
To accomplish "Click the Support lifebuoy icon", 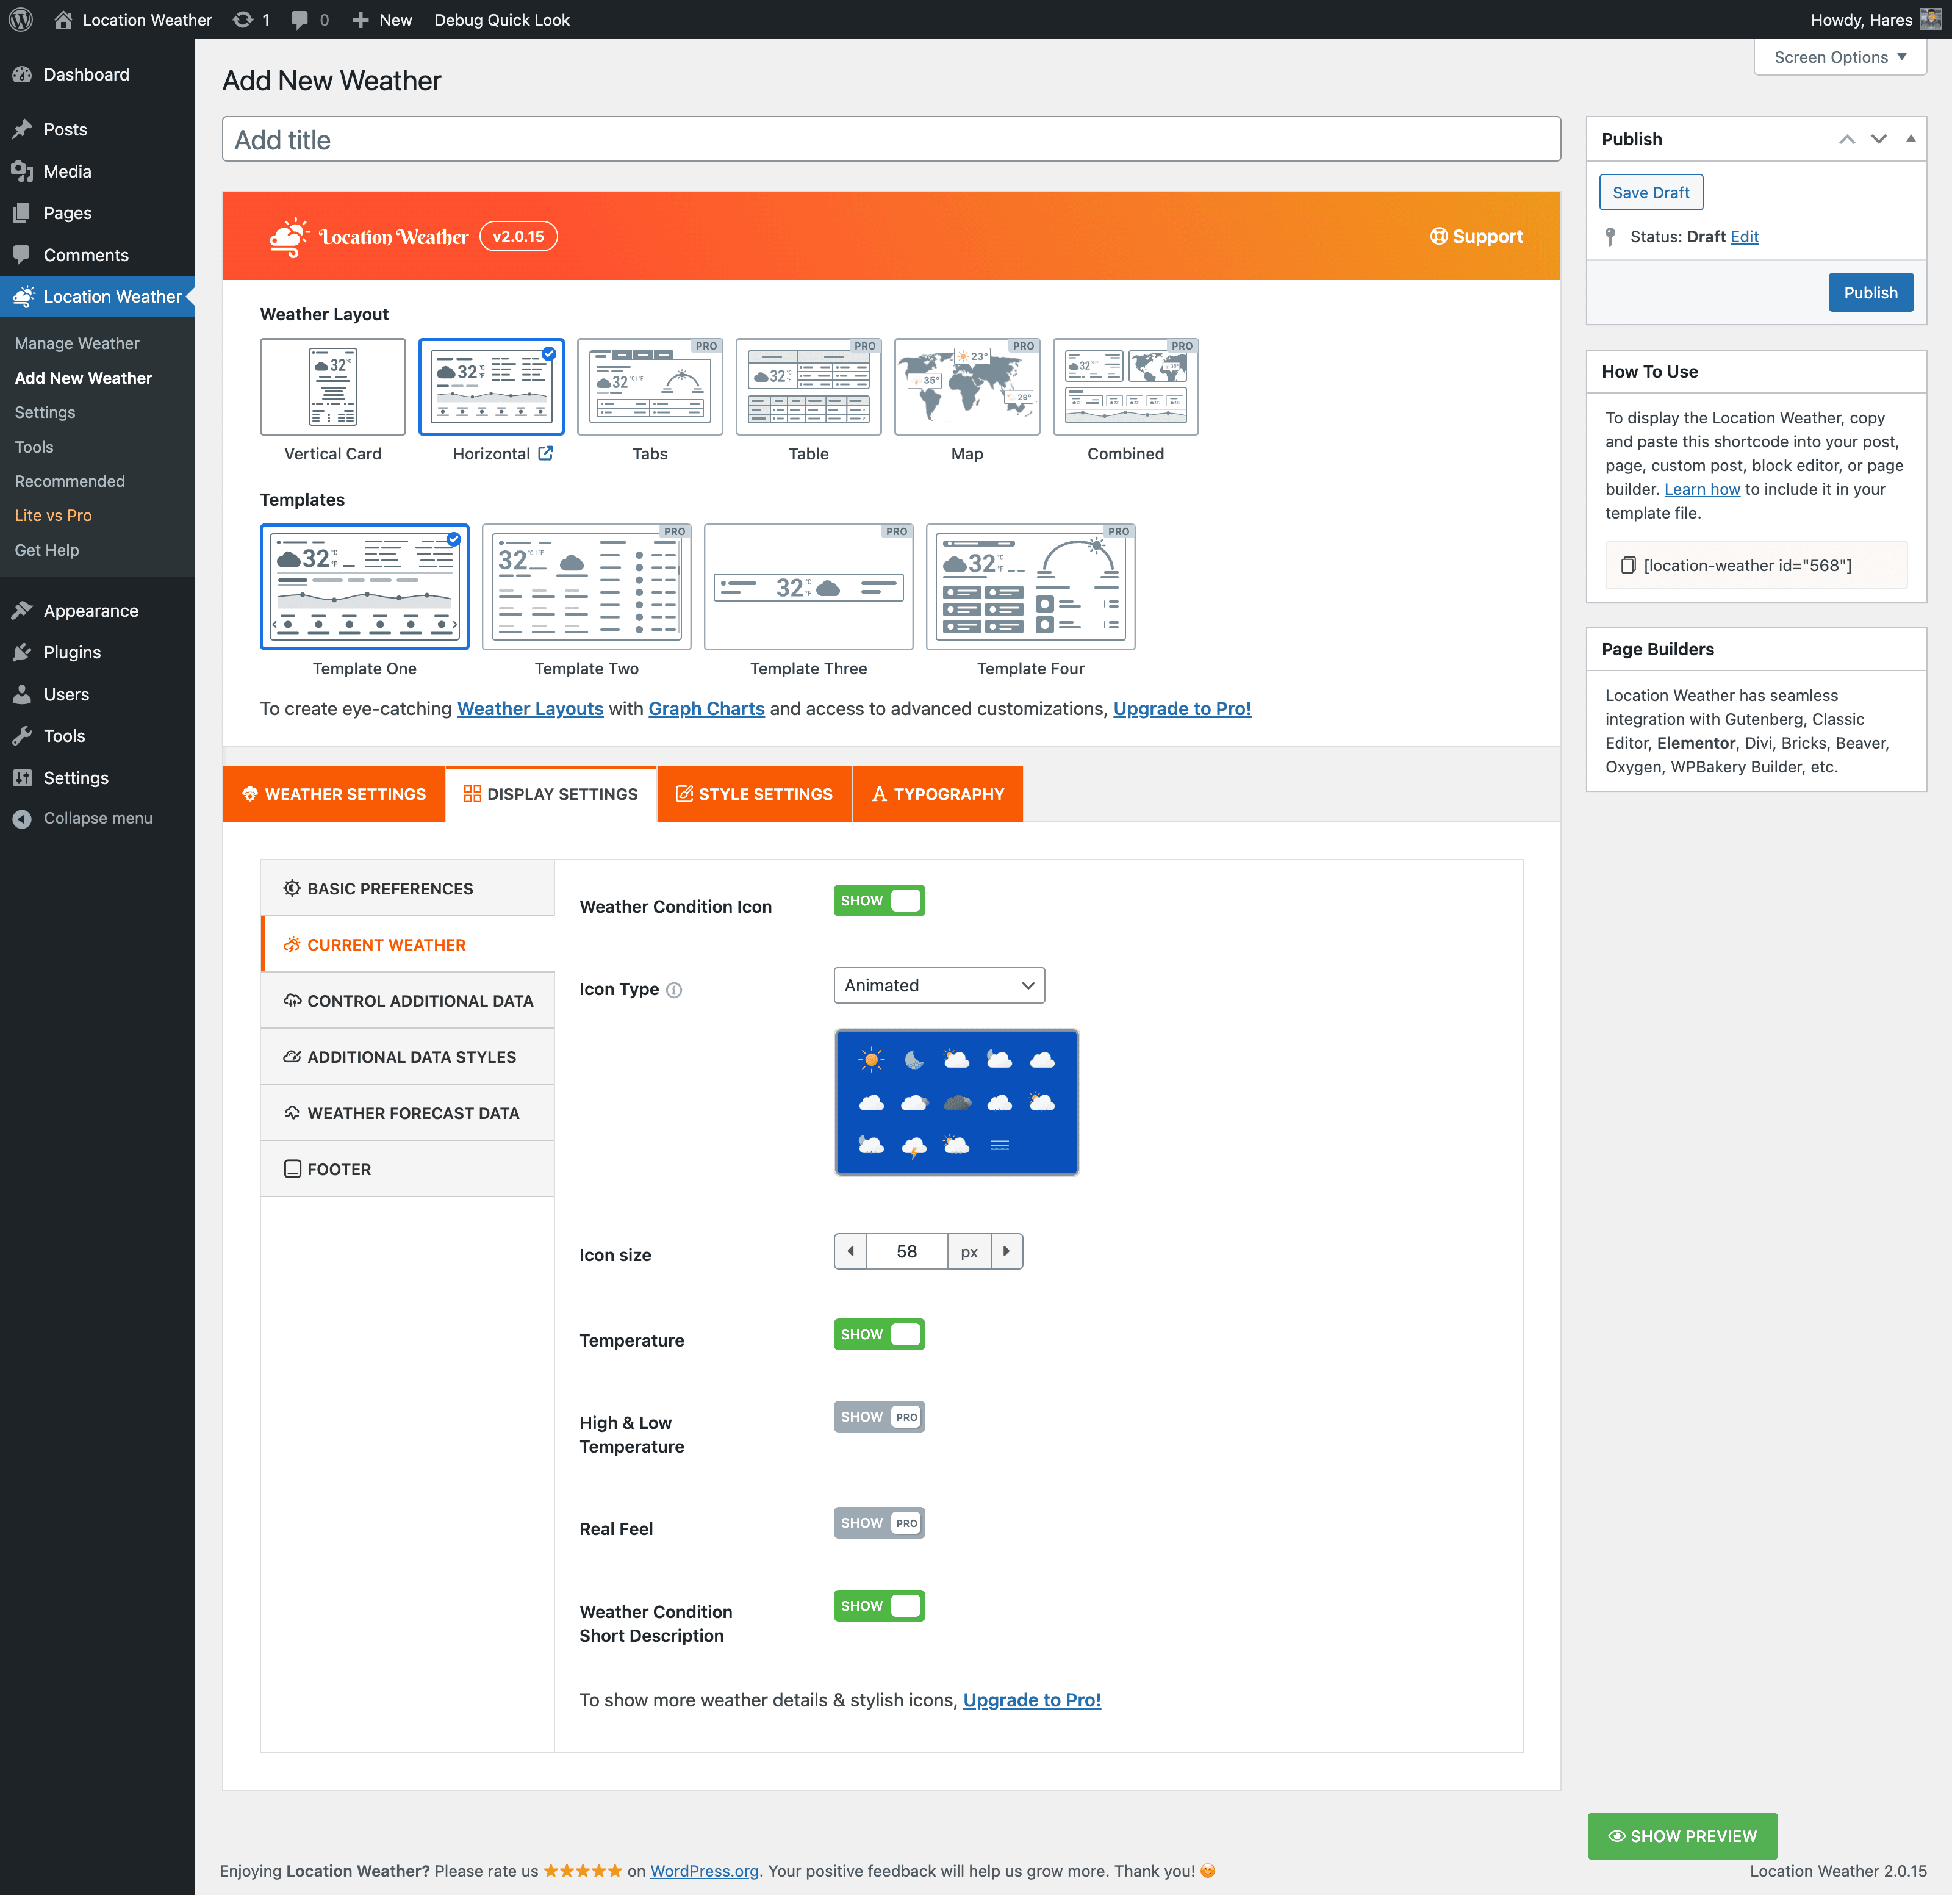I will [1438, 236].
